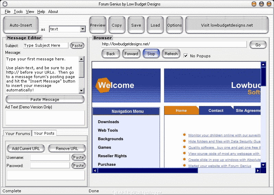The image size is (274, 195).
Task: Open the View menu
Action: coord(30,12)
